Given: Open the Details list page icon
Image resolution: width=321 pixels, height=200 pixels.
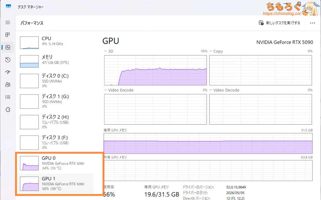Looking at the screenshot, I should [8, 97].
